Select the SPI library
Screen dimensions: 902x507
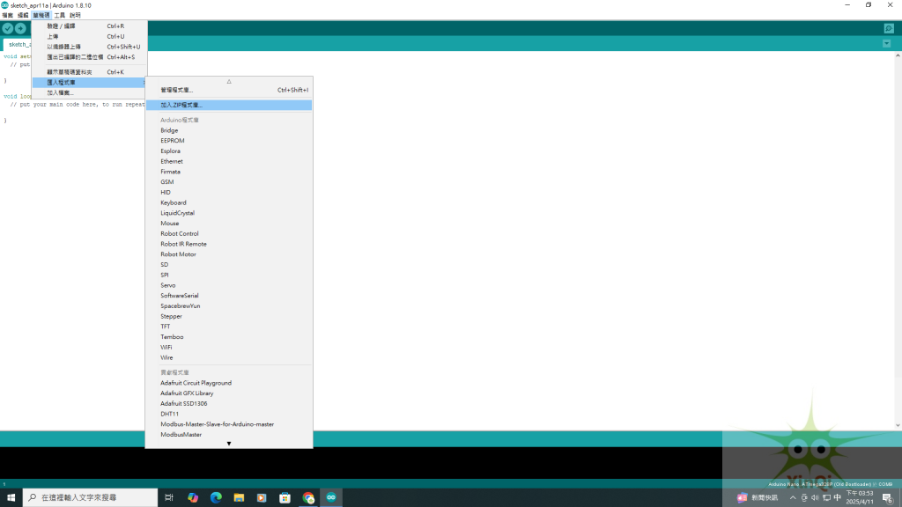coord(229,276)
